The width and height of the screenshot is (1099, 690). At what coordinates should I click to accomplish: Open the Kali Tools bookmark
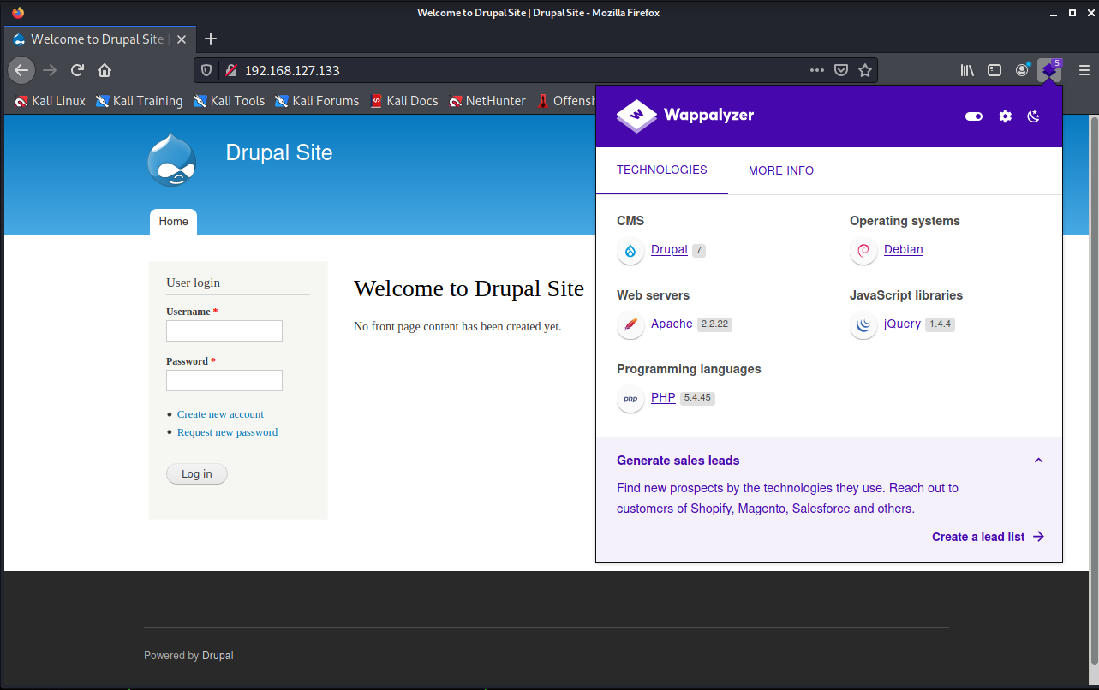(229, 101)
